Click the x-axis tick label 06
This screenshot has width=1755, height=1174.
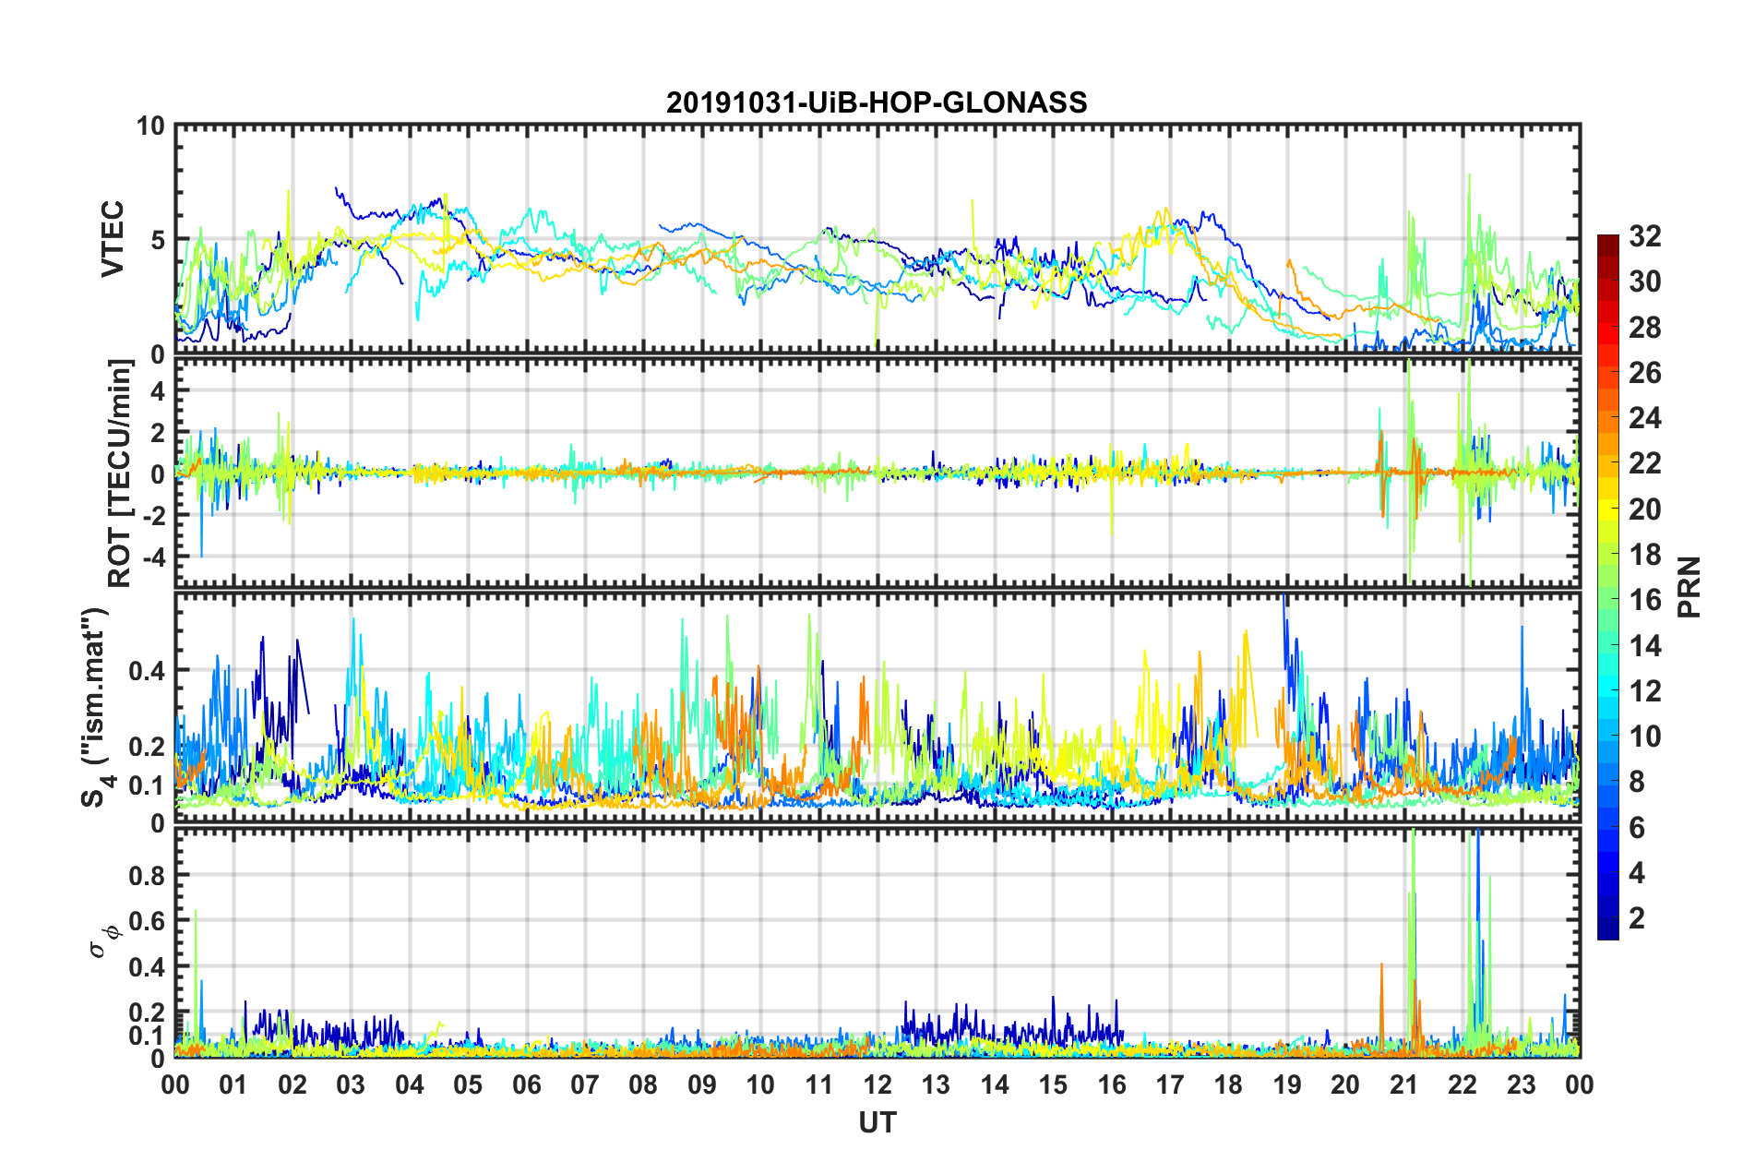click(527, 1084)
